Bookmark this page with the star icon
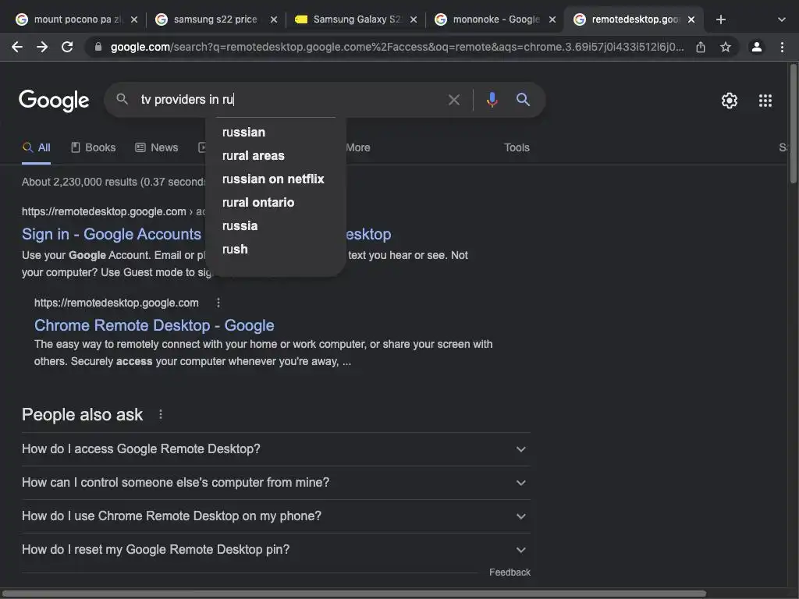The width and height of the screenshot is (799, 599). 726,47
